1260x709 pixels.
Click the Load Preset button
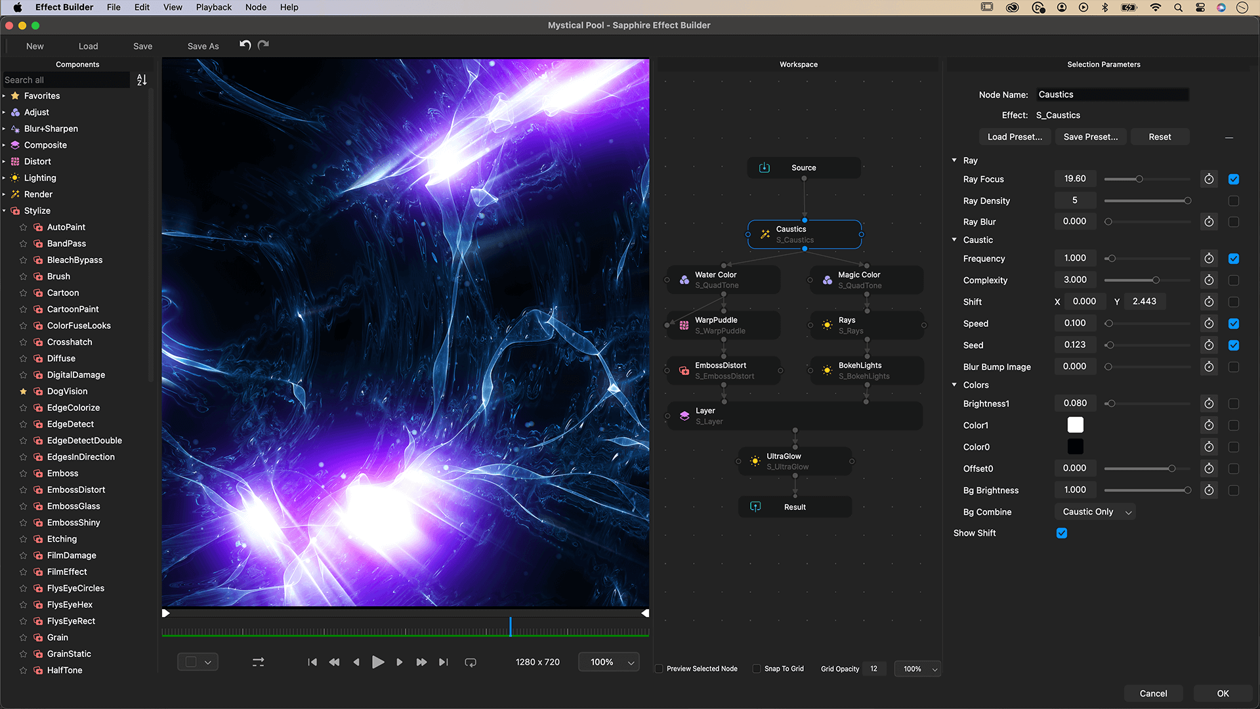[x=1015, y=137]
